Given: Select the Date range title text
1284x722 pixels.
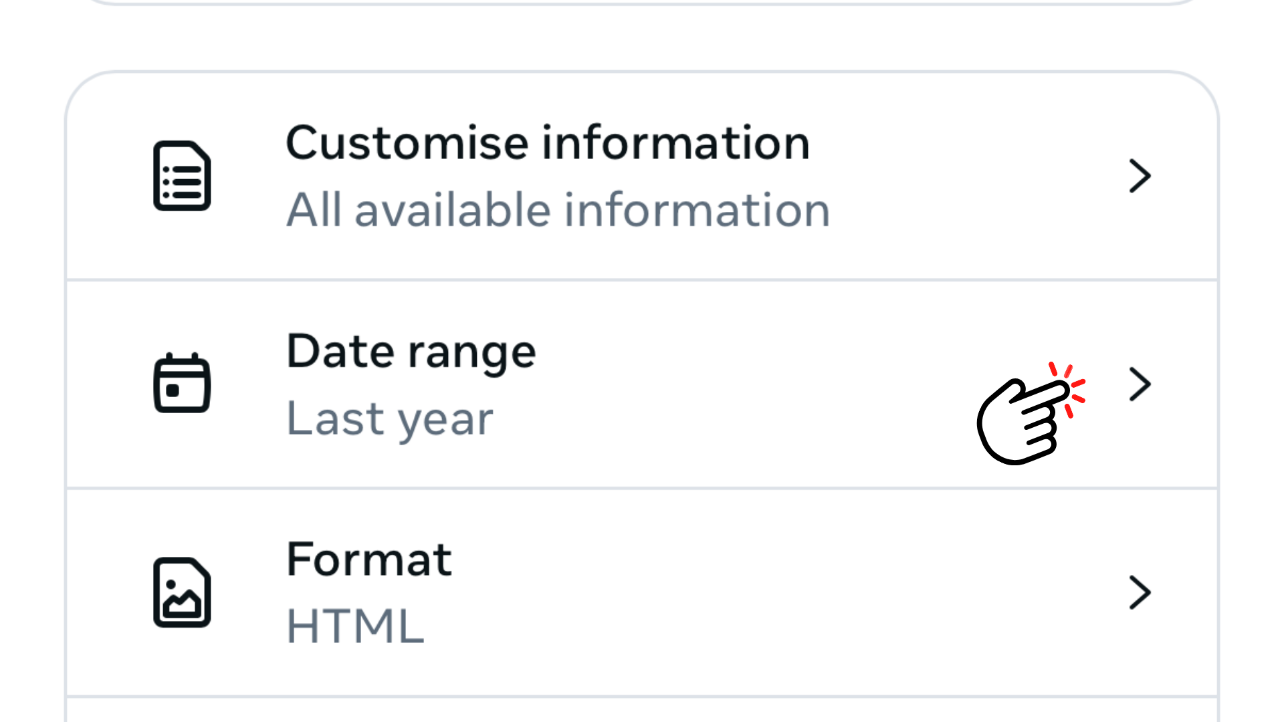Looking at the screenshot, I should coord(411,352).
